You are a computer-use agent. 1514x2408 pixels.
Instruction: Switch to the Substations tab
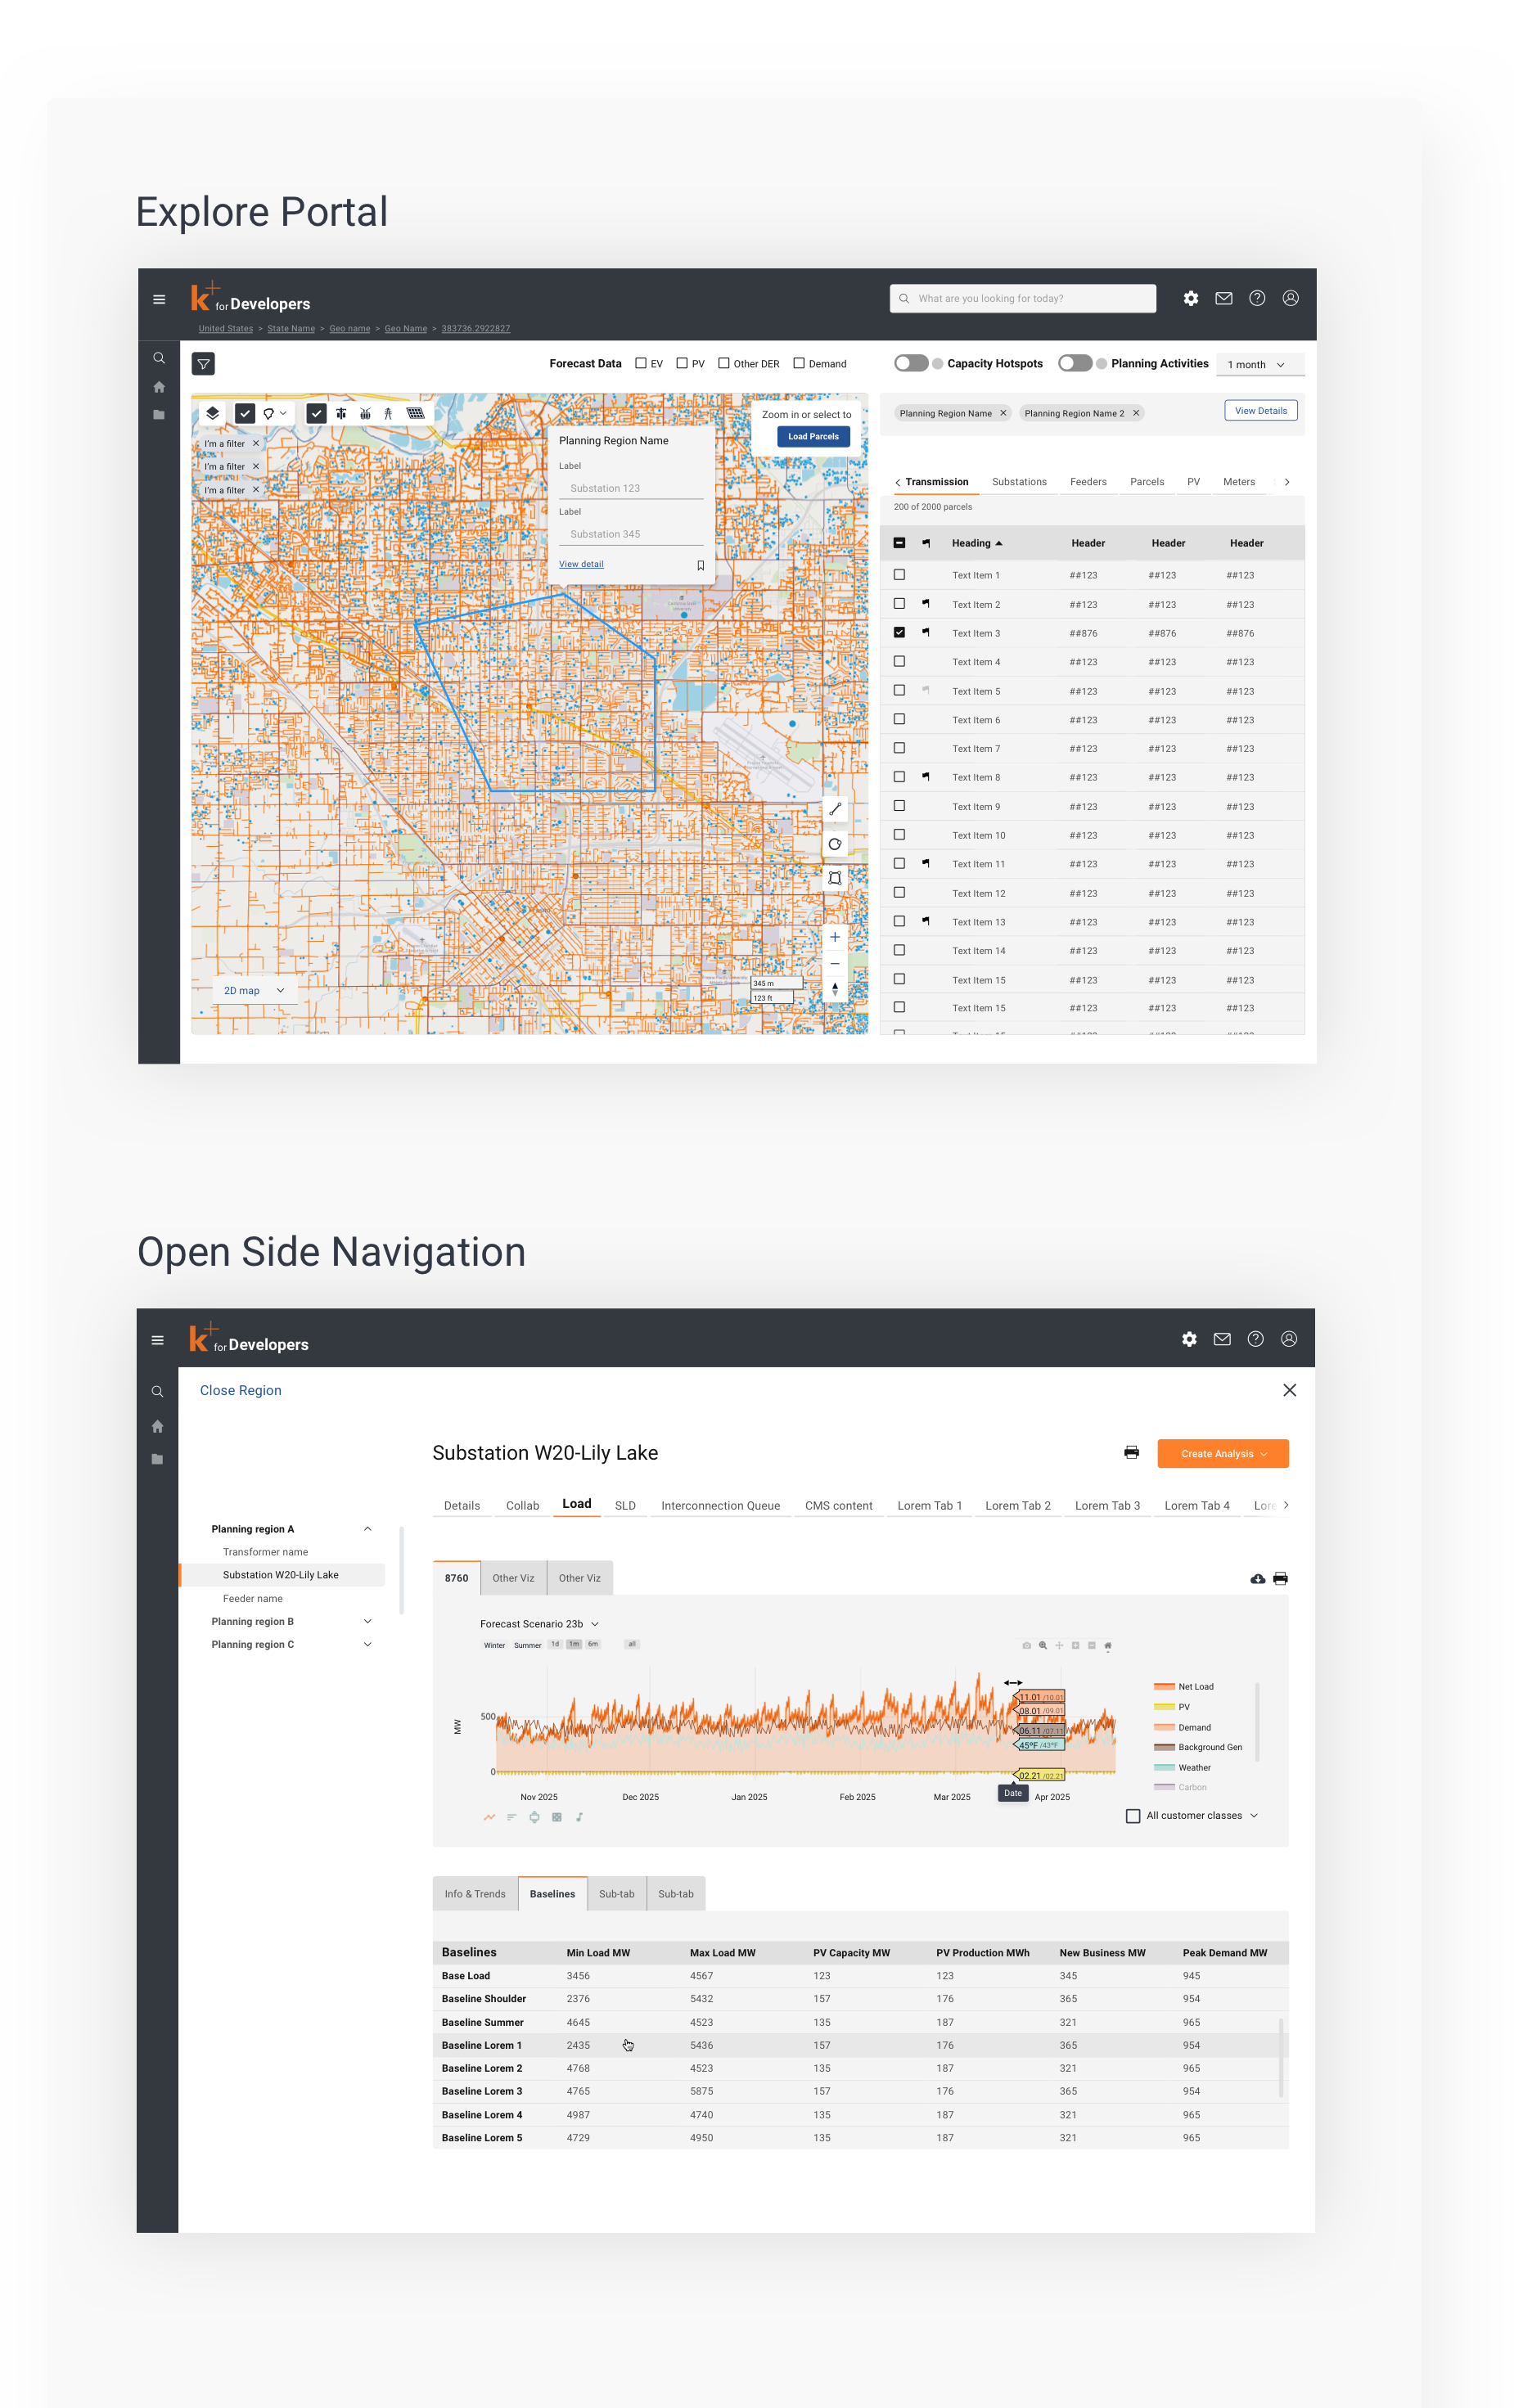[1018, 482]
